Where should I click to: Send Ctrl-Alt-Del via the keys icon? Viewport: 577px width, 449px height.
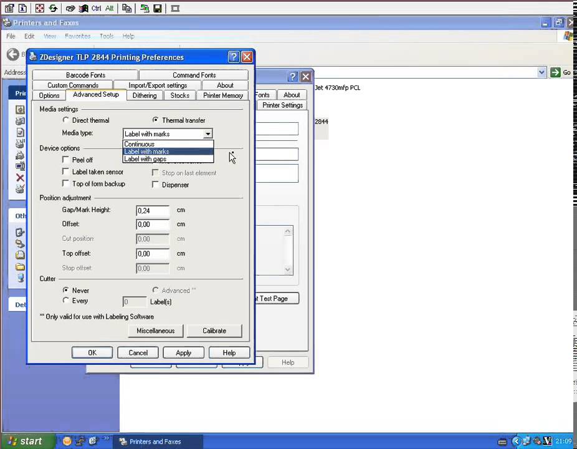point(70,8)
